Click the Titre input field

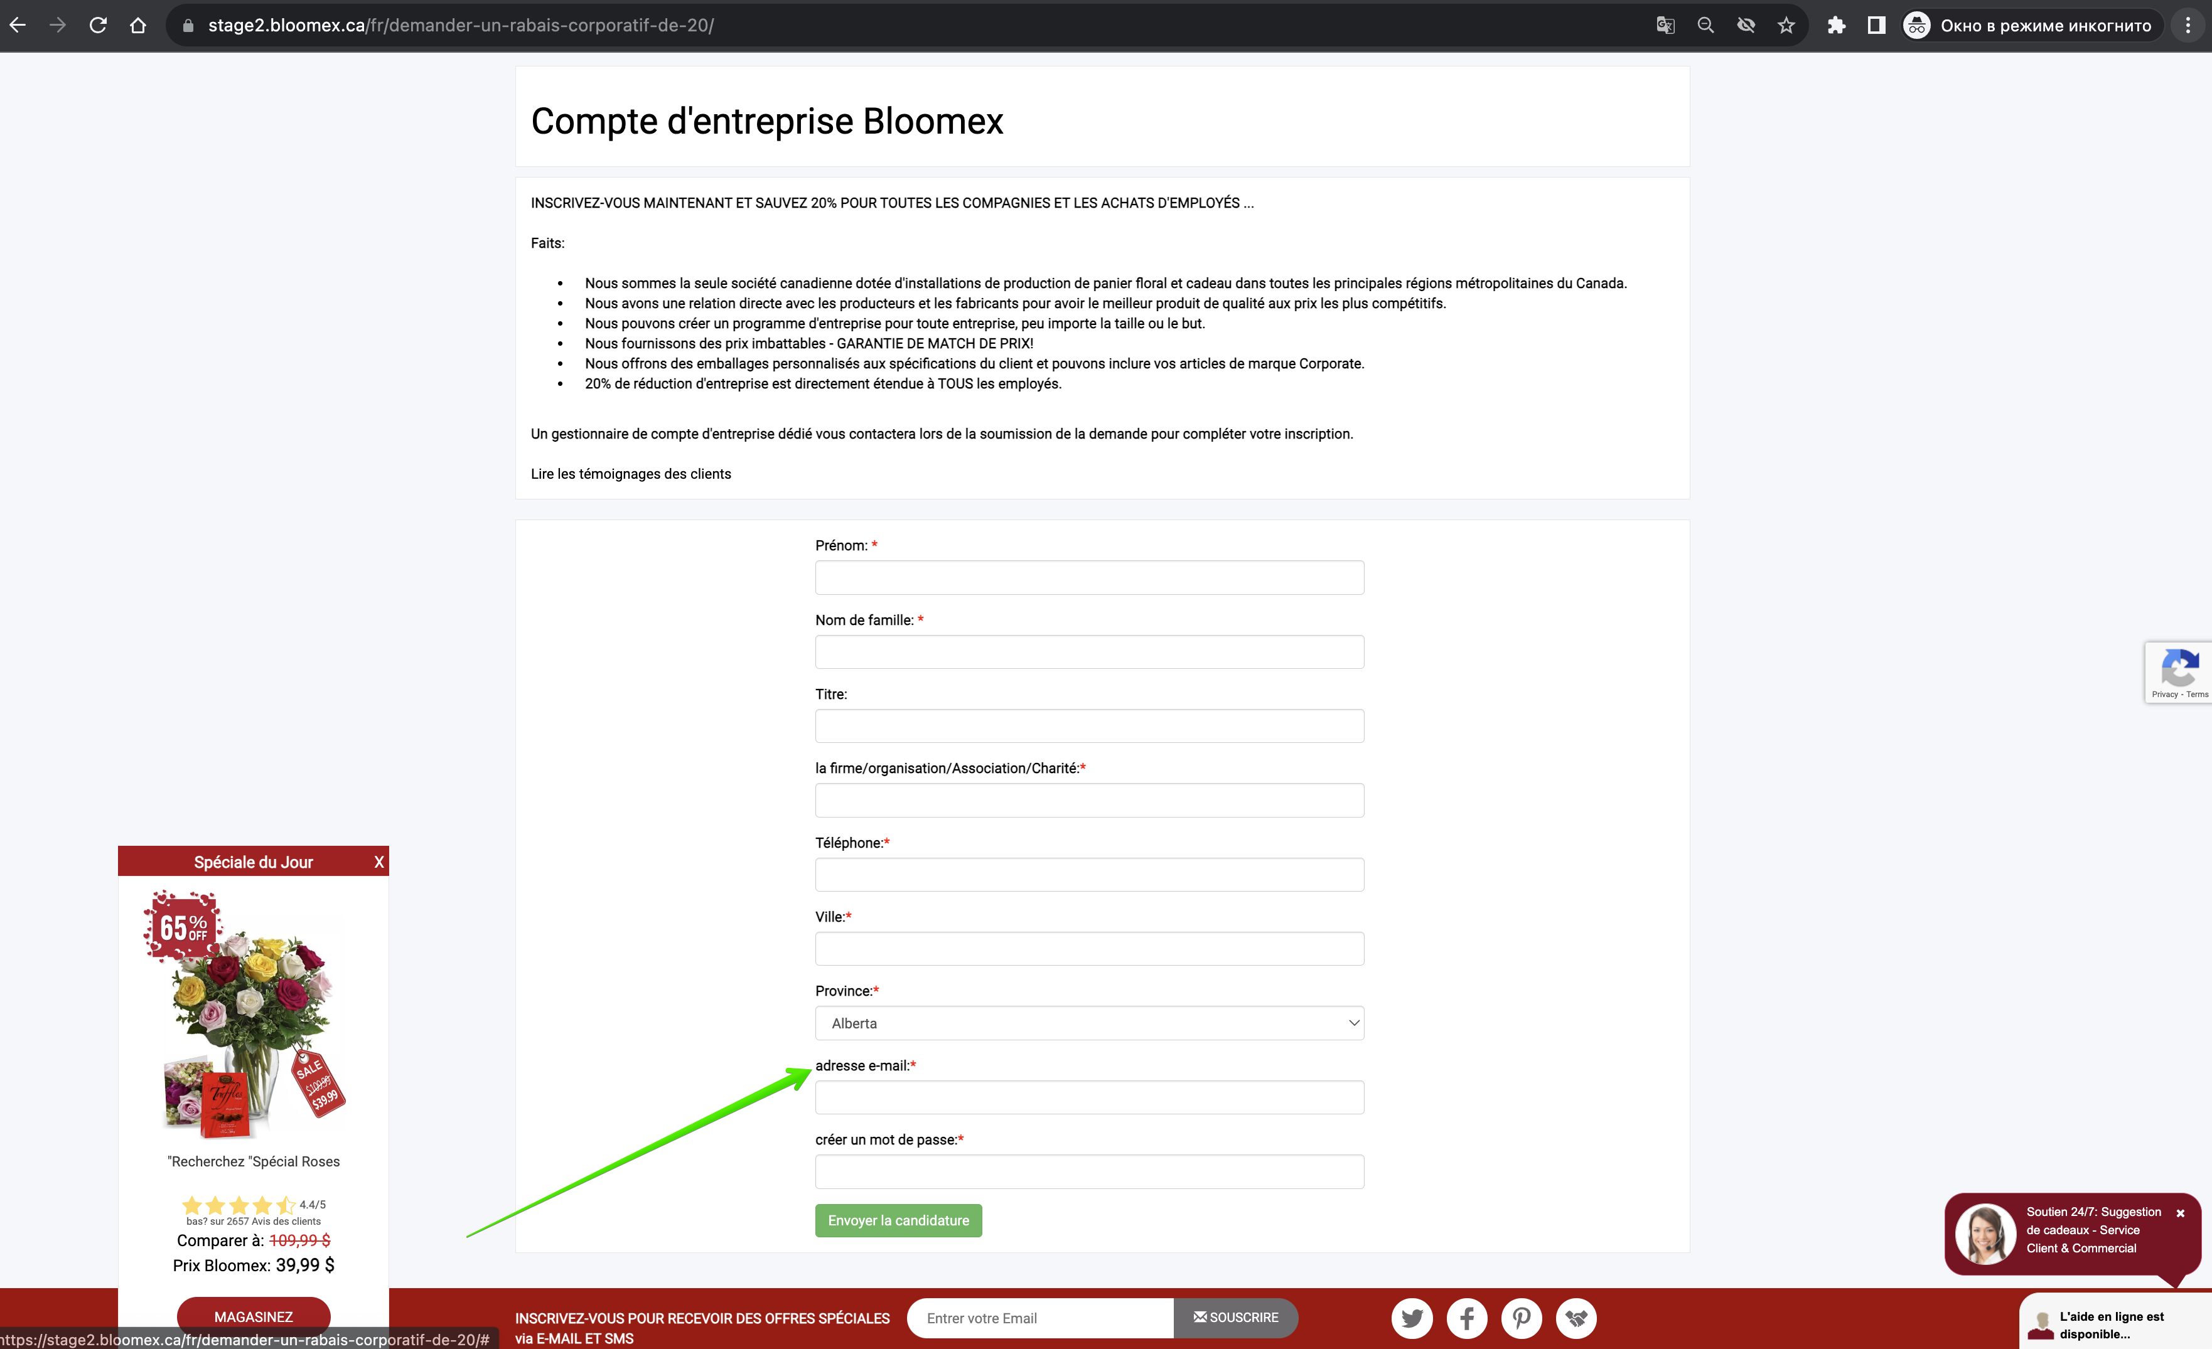click(1089, 726)
